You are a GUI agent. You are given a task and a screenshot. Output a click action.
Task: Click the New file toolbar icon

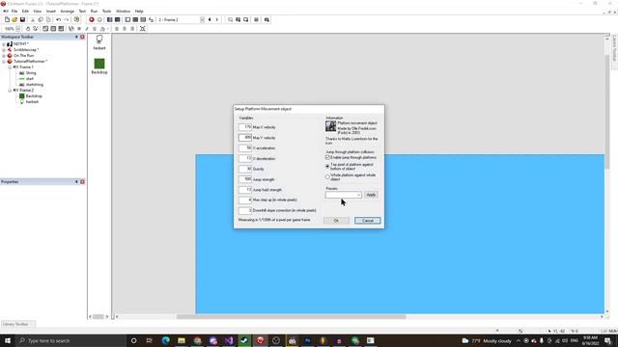pyautogui.click(x=7, y=19)
